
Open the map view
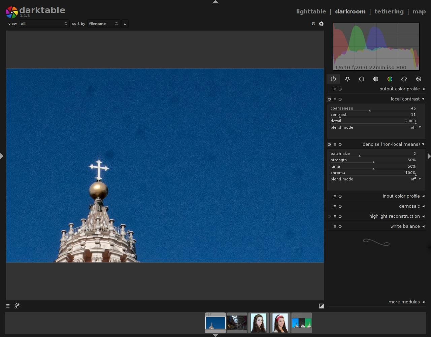point(419,11)
